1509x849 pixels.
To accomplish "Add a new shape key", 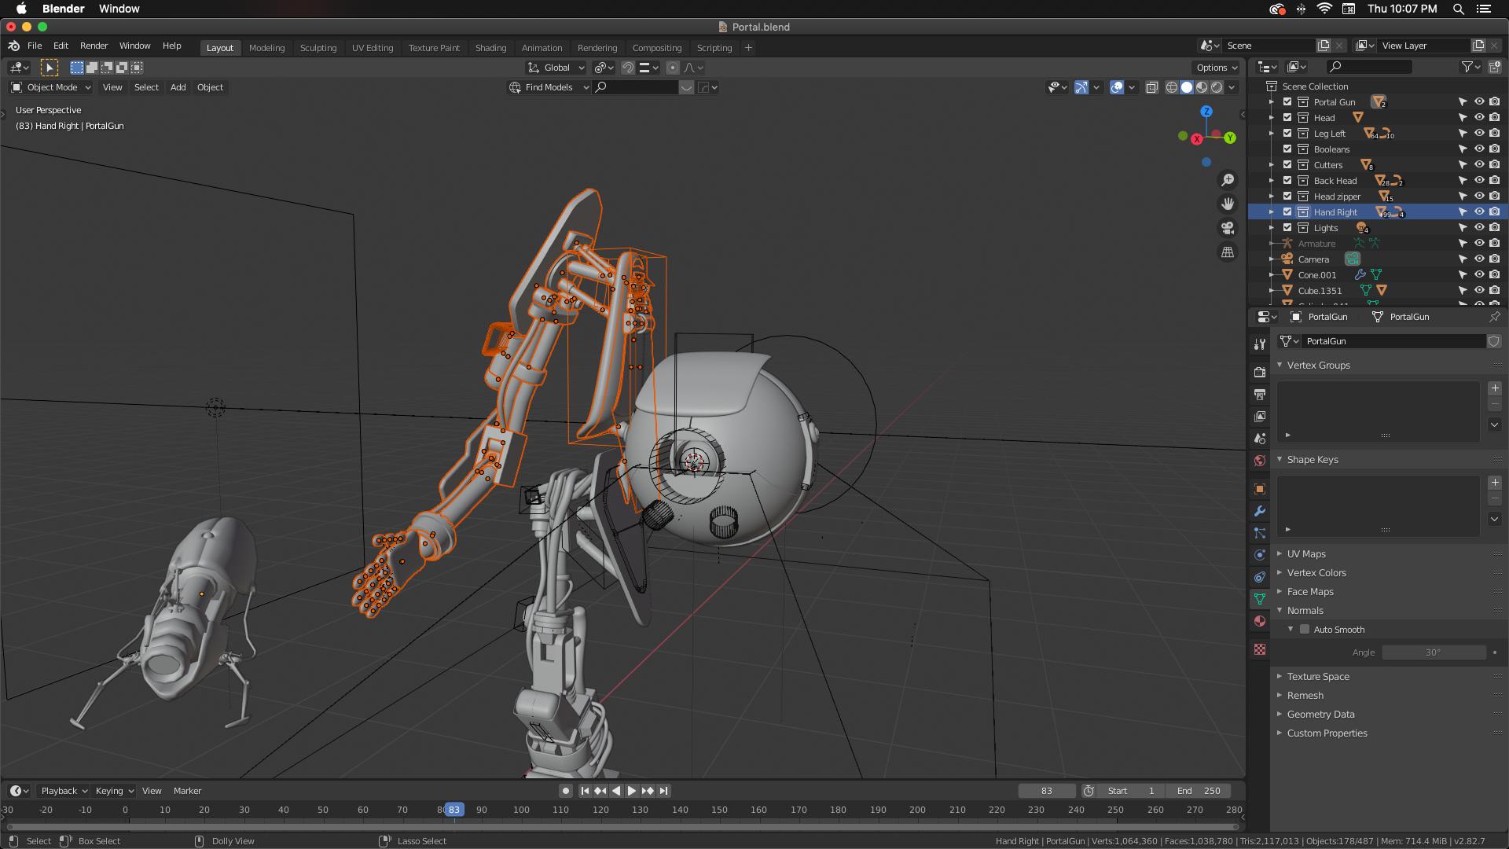I will click(1495, 483).
